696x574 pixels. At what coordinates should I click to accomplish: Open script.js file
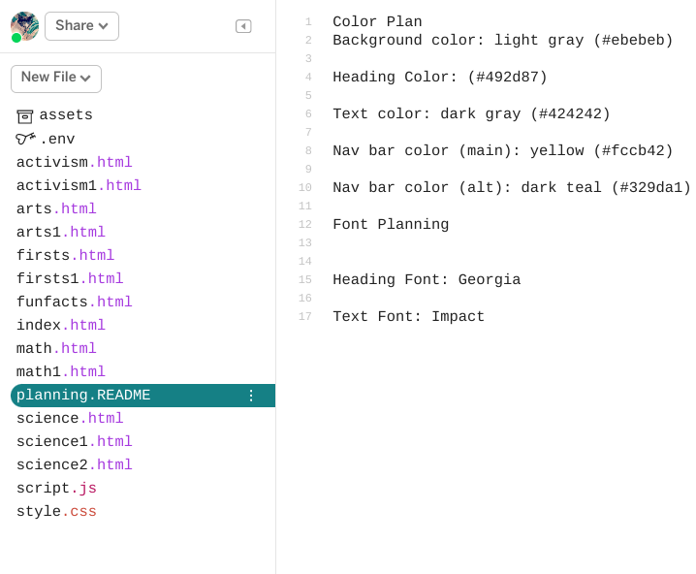coord(56,488)
